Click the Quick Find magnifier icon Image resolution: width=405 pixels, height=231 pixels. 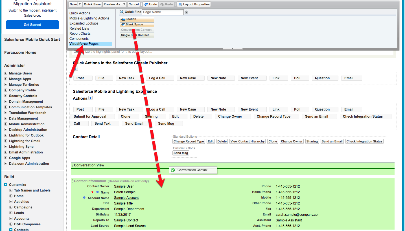[122, 12]
